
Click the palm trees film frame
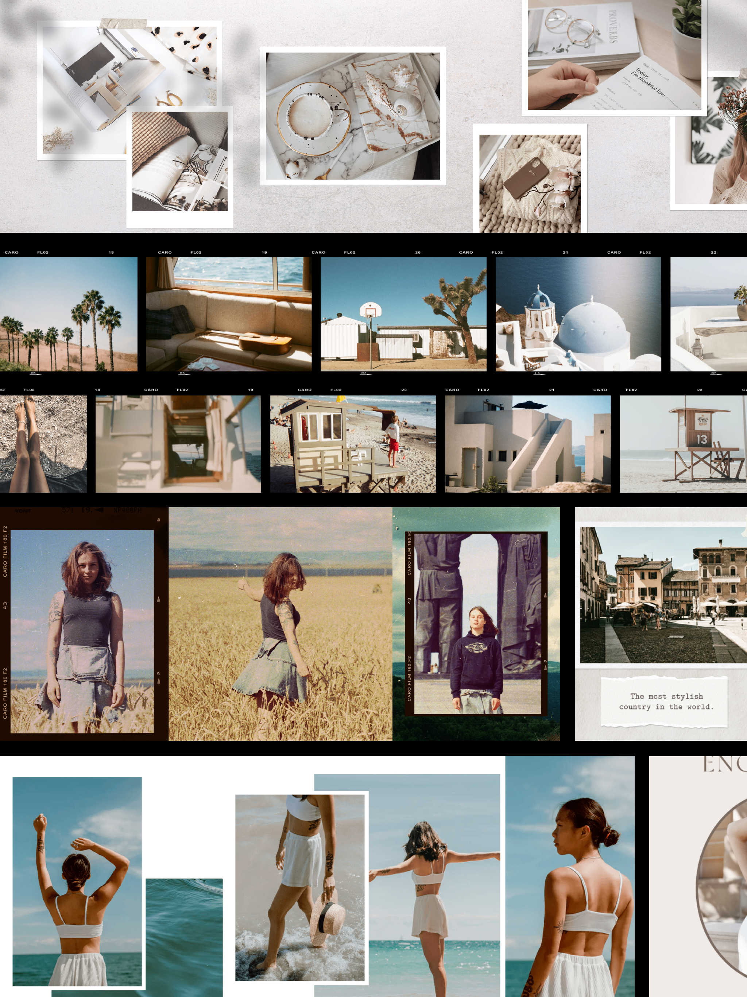click(x=69, y=314)
